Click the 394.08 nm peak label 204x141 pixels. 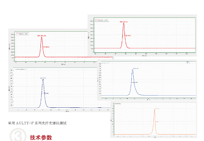click(x=42, y=36)
